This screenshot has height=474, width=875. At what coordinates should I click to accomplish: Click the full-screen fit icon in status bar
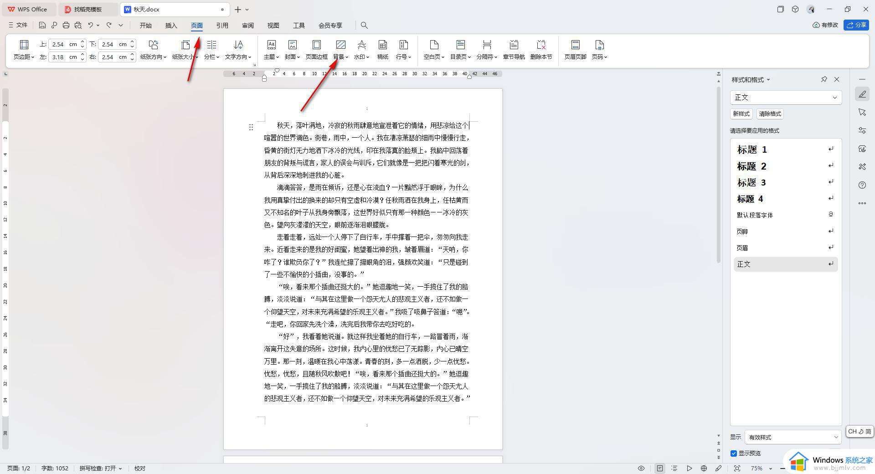click(x=737, y=468)
